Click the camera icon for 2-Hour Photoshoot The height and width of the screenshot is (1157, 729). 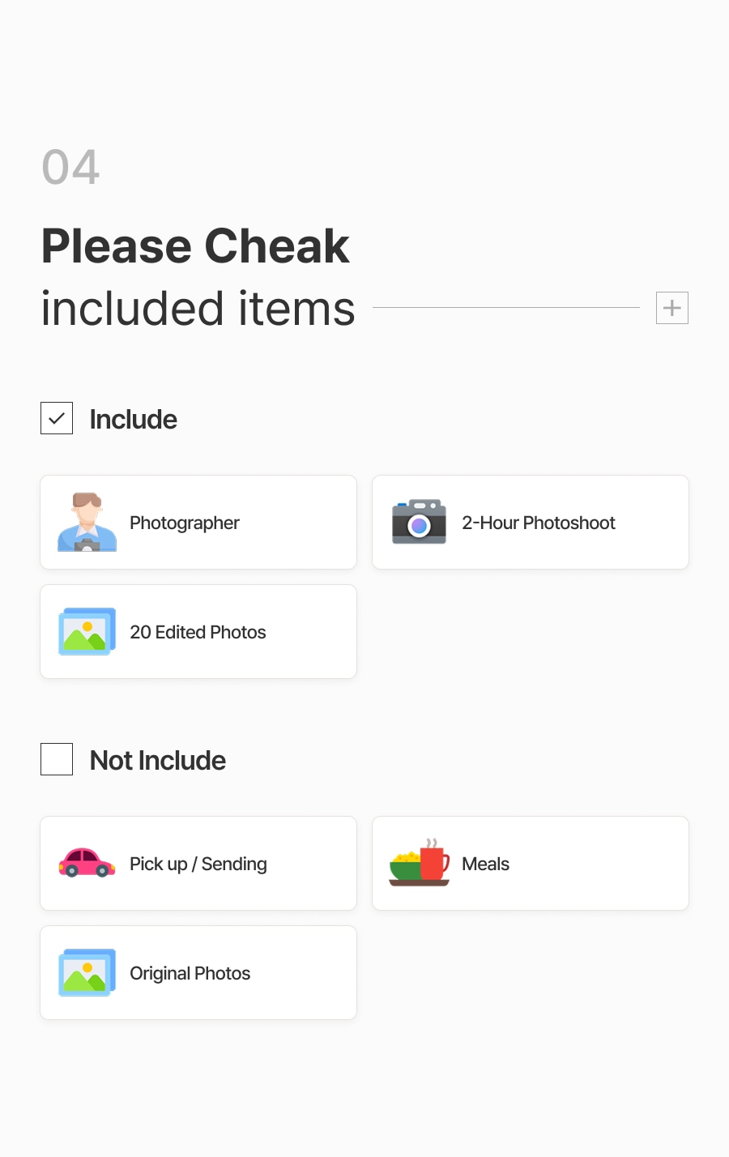[x=419, y=522]
